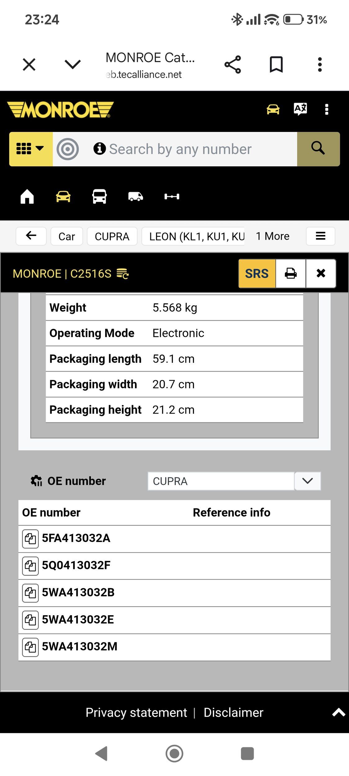This screenshot has width=349, height=776.
Task: Toggle the SRS button
Action: [x=257, y=273]
